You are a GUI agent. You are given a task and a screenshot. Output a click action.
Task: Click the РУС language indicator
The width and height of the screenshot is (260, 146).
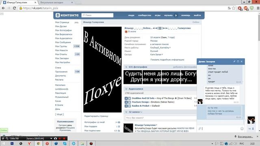click(x=242, y=144)
